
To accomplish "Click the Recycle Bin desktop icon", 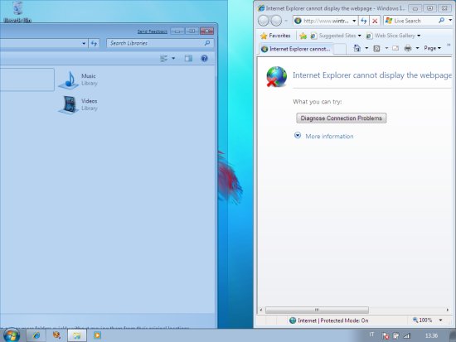I will [x=17, y=12].
